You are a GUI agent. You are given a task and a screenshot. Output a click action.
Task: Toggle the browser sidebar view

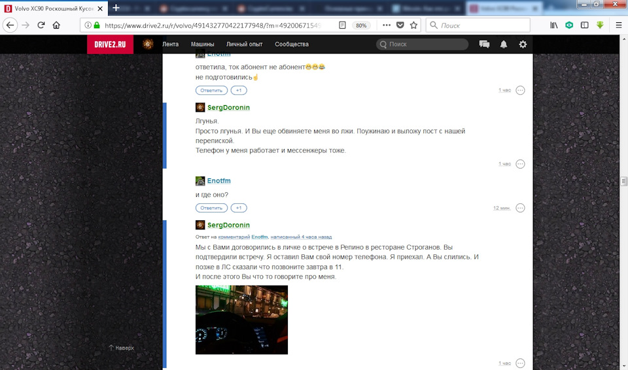(x=585, y=25)
